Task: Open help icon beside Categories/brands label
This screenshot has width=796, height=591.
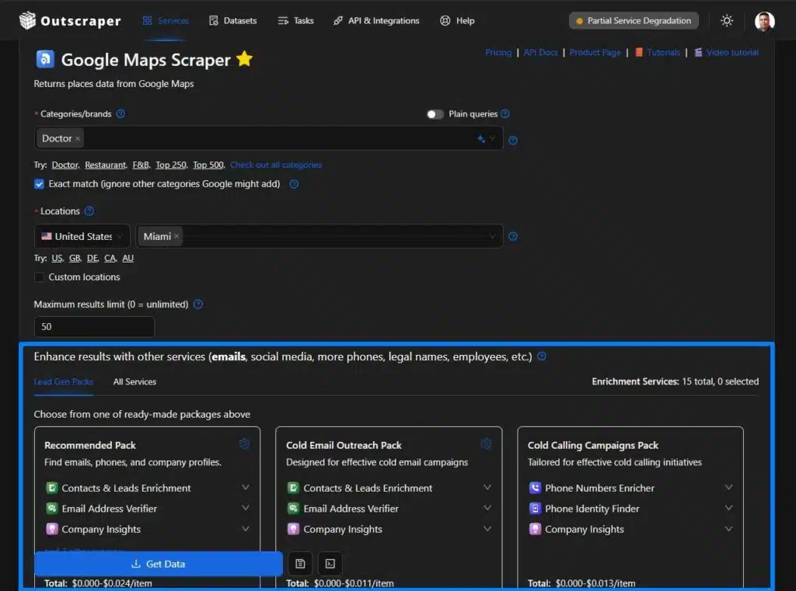Action: (120, 113)
